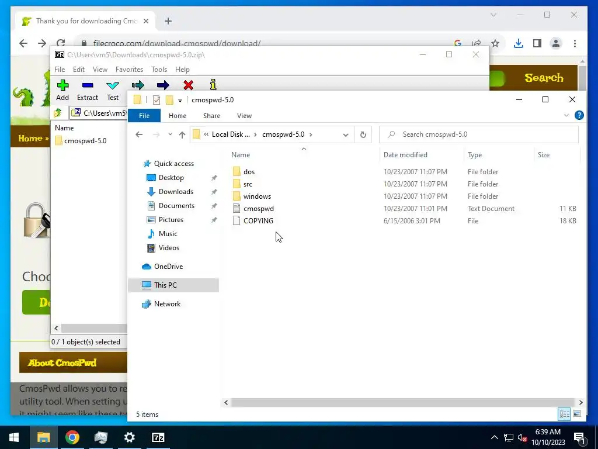598x449 pixels.
Task: Click the Explorer refresh button
Action: [363, 134]
